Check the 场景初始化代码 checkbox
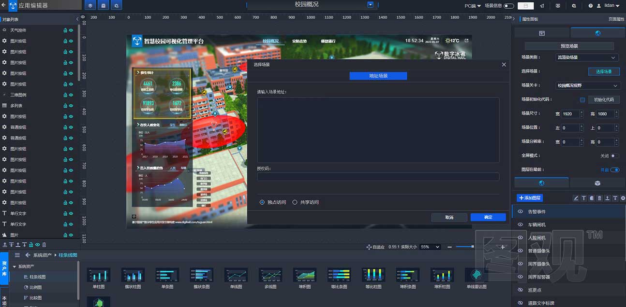The height and width of the screenshot is (307, 626). [x=582, y=100]
